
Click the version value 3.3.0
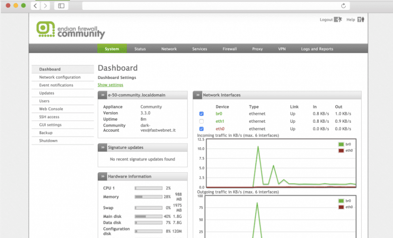(145, 113)
